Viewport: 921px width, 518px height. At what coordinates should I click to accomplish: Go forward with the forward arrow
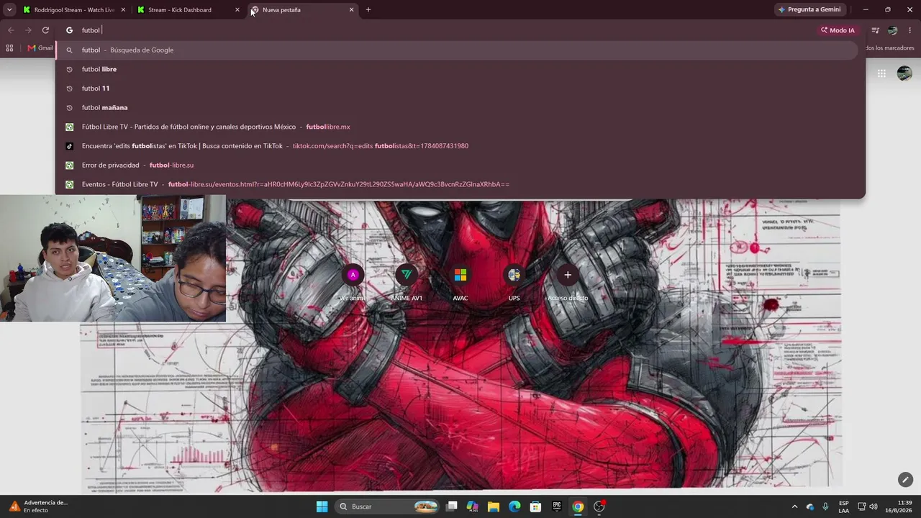pyautogui.click(x=28, y=30)
